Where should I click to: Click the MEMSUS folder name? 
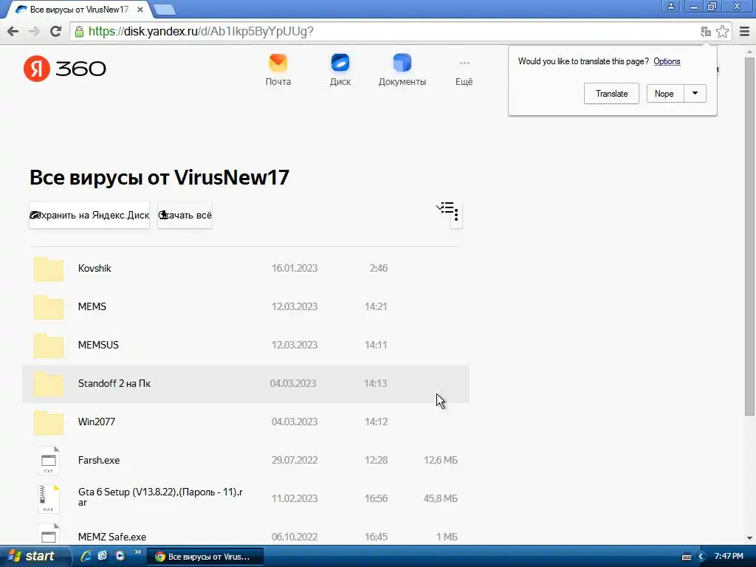click(98, 345)
